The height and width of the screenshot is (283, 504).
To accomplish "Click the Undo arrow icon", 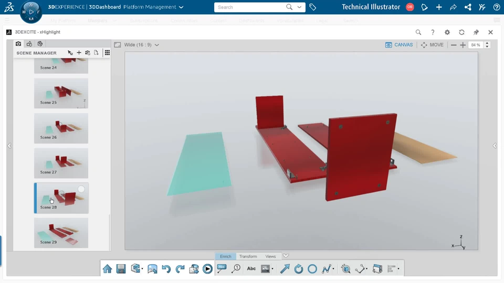I will [x=166, y=269].
